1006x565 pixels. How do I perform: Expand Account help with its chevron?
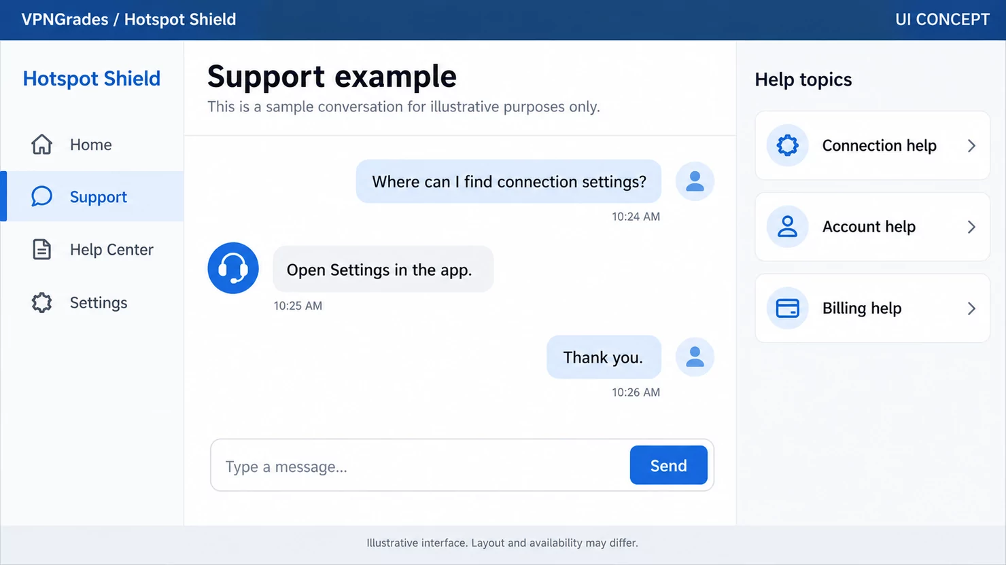[971, 227]
